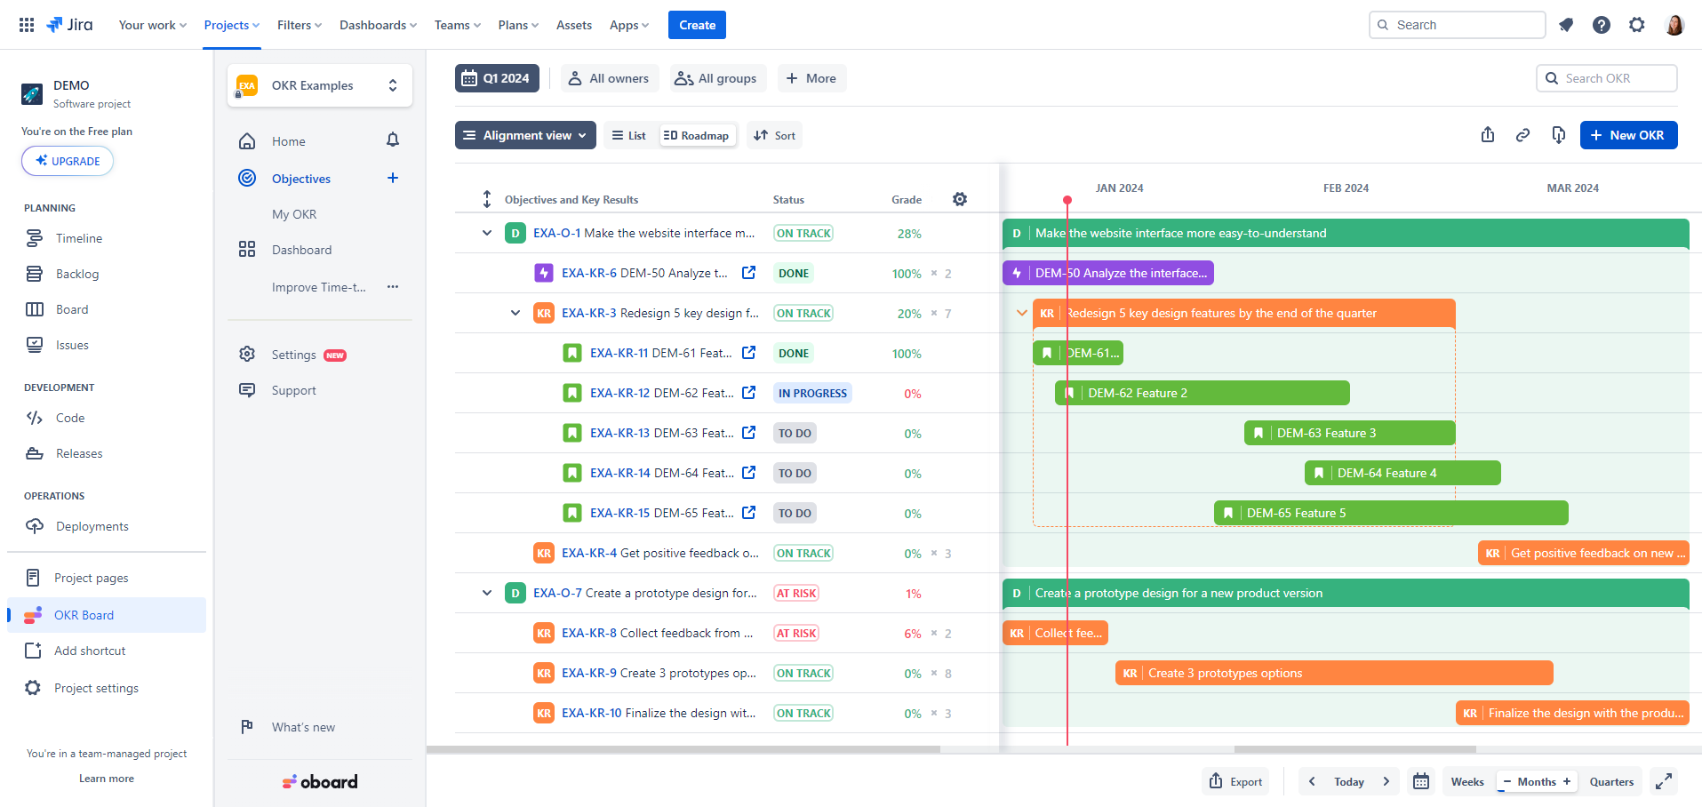Open EXA-KR-11 external link icon
Image resolution: width=1702 pixels, height=807 pixels.
pos(749,353)
